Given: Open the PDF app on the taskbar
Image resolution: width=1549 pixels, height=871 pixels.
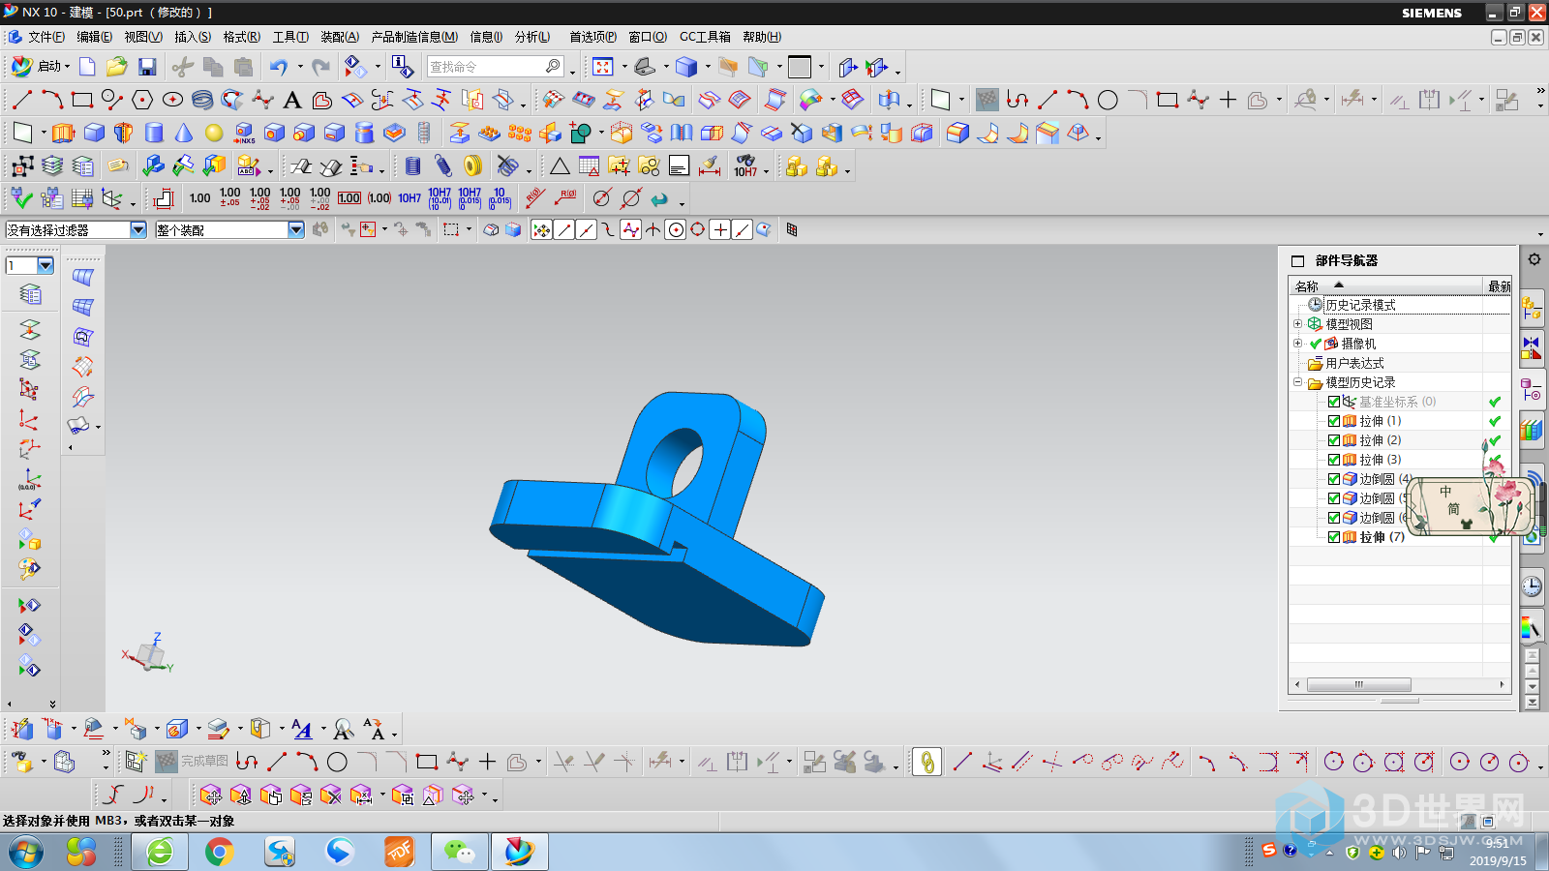Looking at the screenshot, I should pyautogui.click(x=399, y=852).
